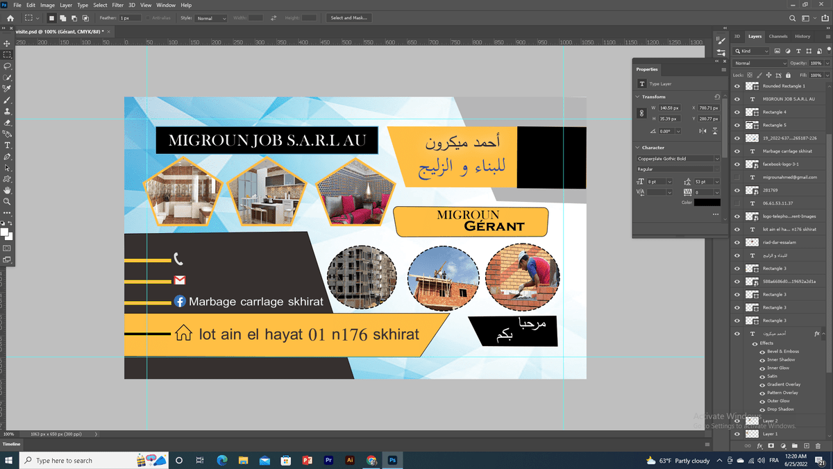833x469 pixels.
Task: Collapse the Transform section in Properties
Action: point(638,97)
